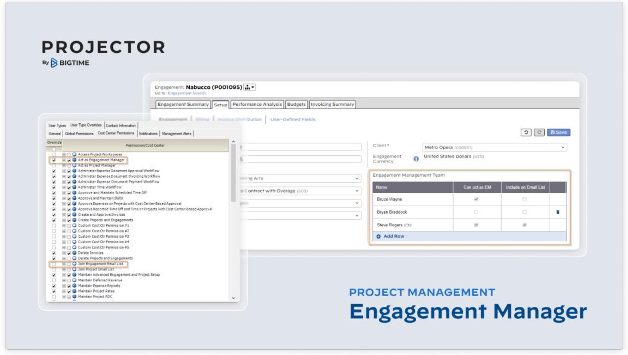Click the Steve Rogers name cell
628x355 pixels.
413,225
